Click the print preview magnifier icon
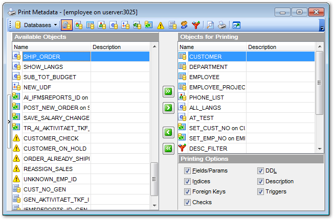The width and height of the screenshot is (334, 220). [x=210, y=25]
